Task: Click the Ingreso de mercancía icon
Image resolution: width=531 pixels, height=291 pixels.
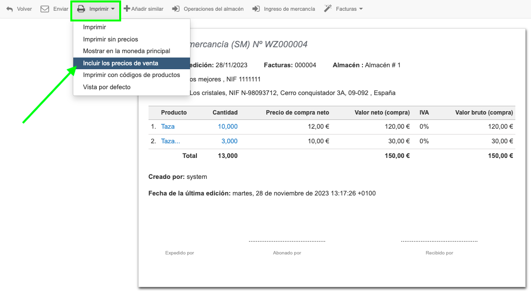Action: [256, 9]
